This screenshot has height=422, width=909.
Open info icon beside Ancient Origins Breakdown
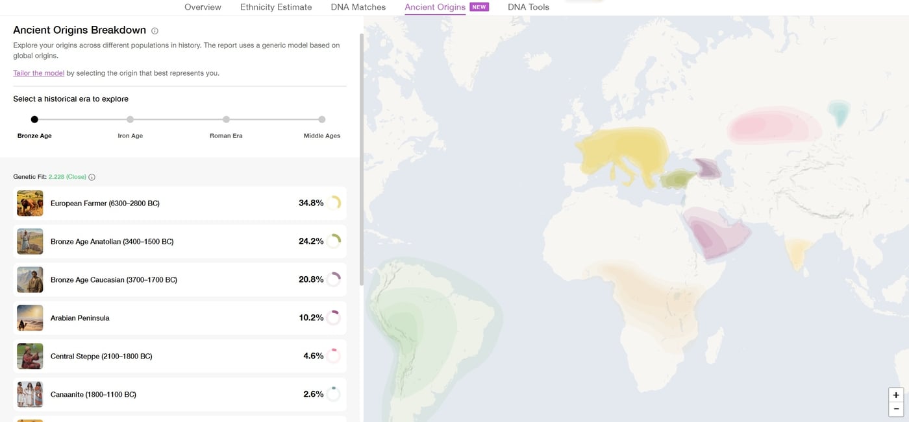155,30
